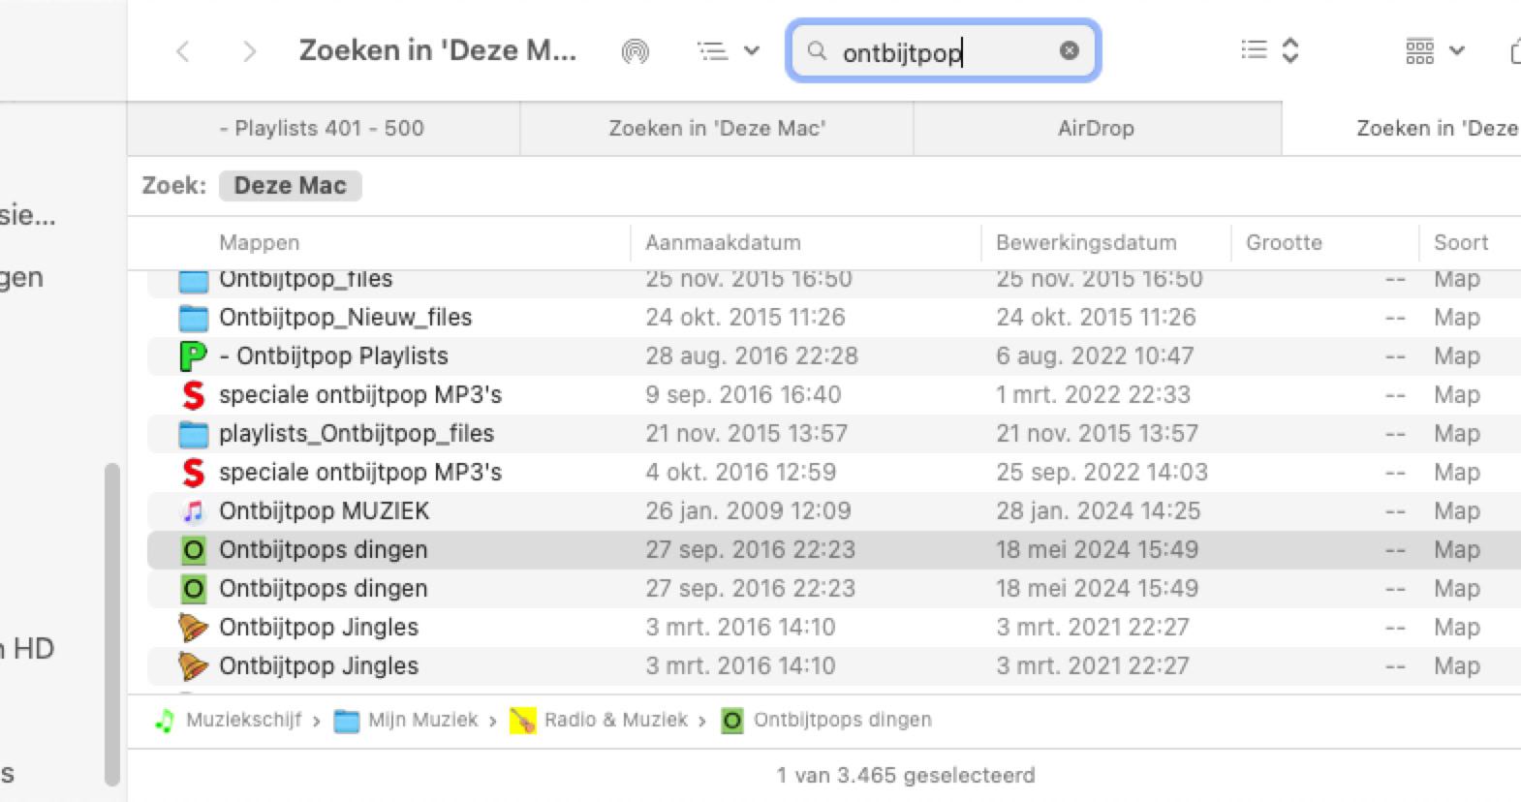Switch to the AirDrop tab
This screenshot has width=1521, height=802.
(1096, 129)
